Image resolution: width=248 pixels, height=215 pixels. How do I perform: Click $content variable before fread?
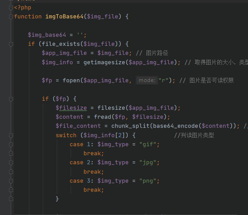pyautogui.click(x=70, y=117)
